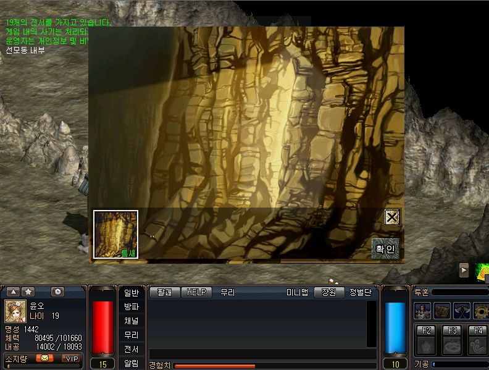Select the F2 skill slot
This screenshot has width=489, height=370.
coord(426,340)
